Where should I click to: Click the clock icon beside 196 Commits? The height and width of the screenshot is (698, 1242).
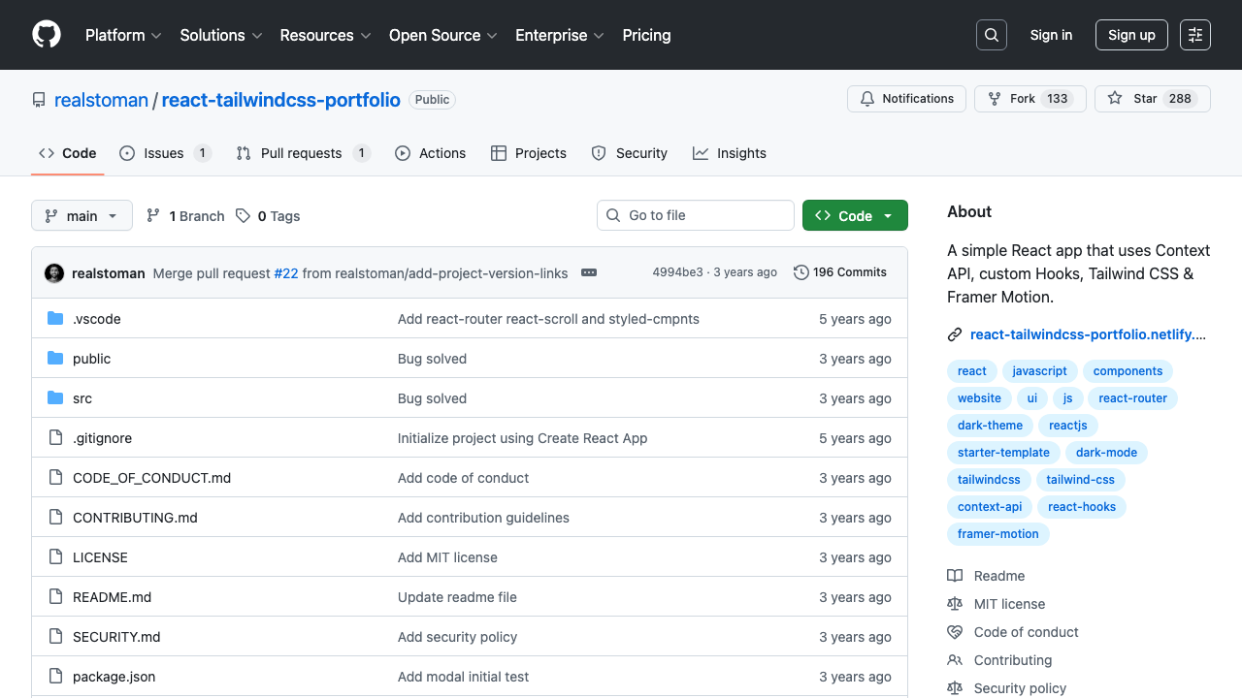click(x=801, y=272)
